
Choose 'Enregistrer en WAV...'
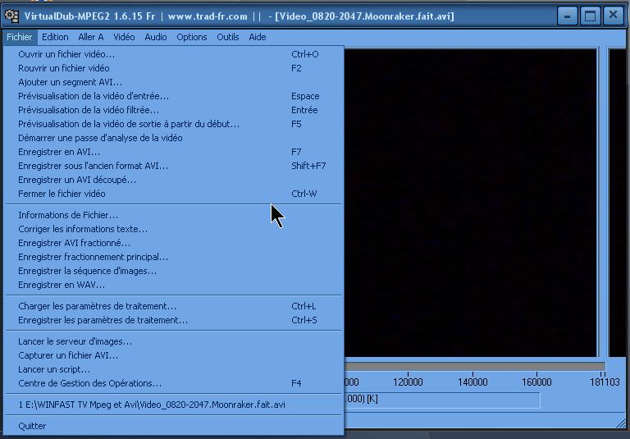(62, 285)
